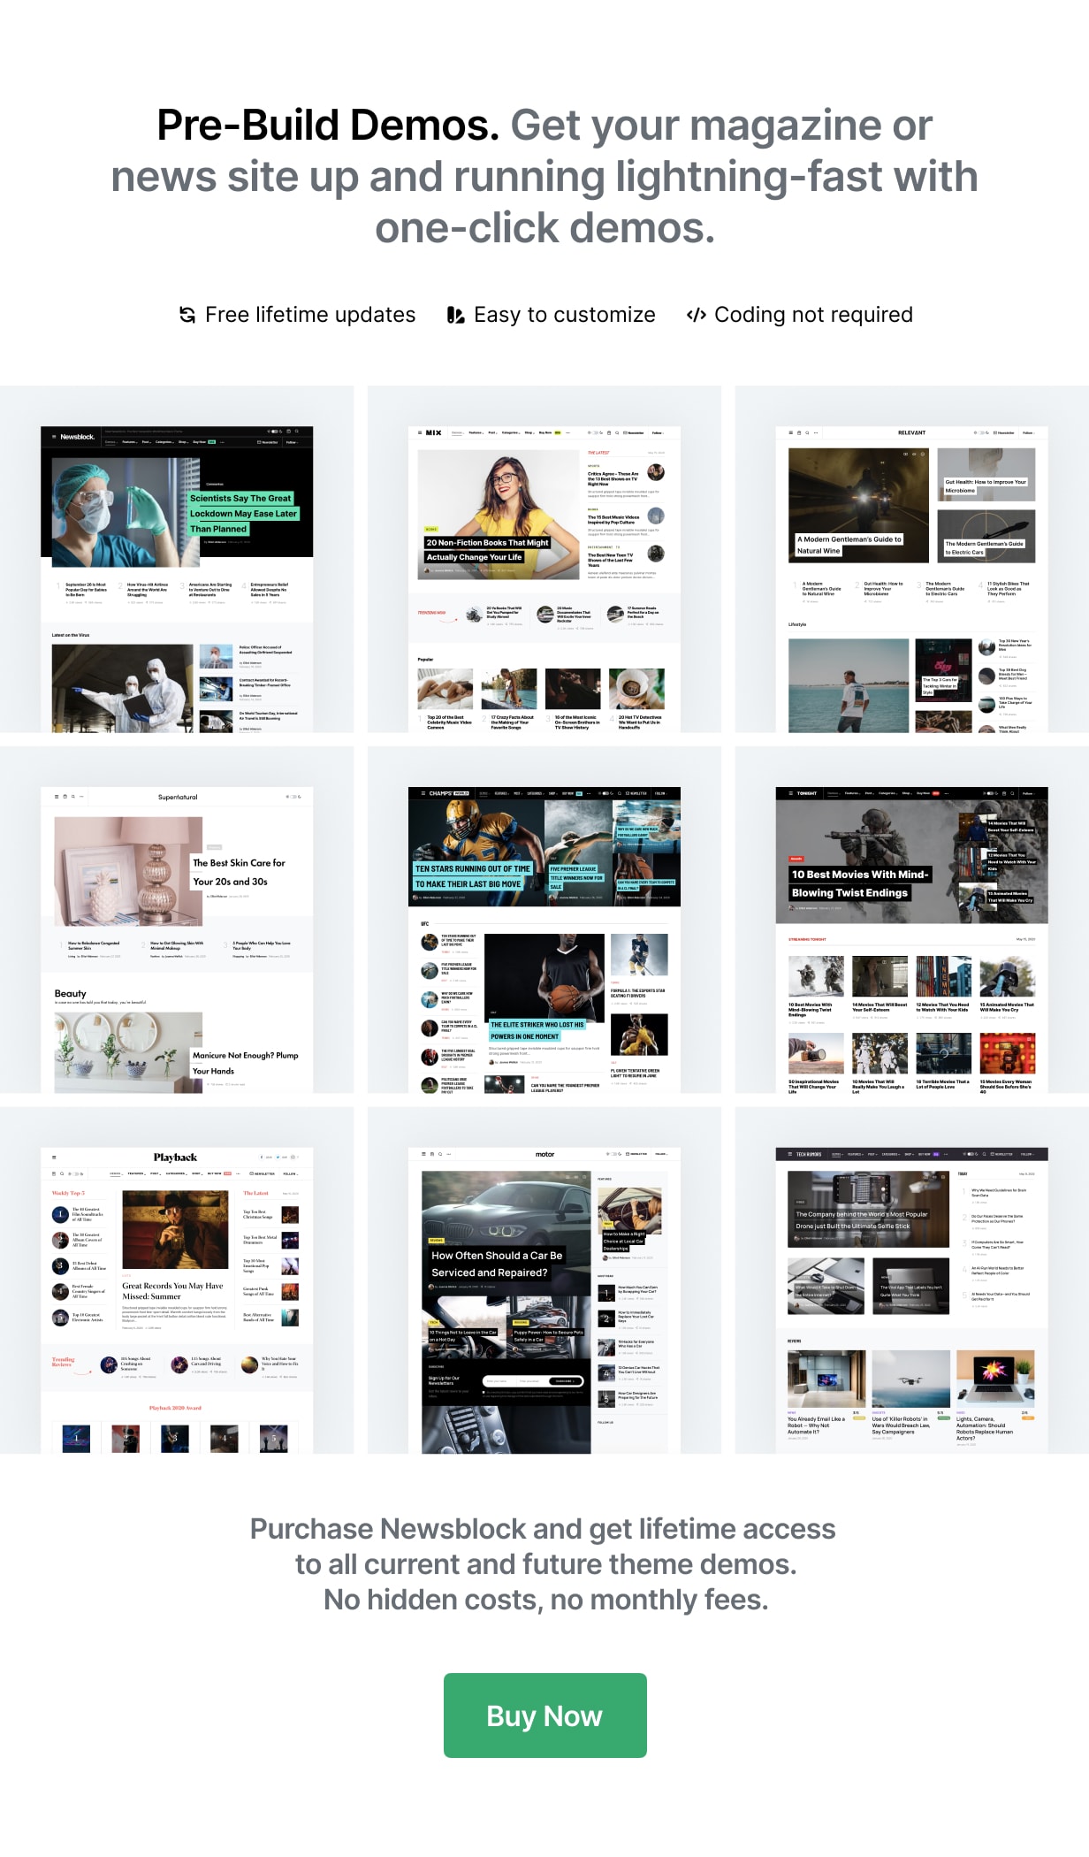Viewport: 1089px width, 1857px height.
Task: Click the Coding not required code icon
Action: 696,315
